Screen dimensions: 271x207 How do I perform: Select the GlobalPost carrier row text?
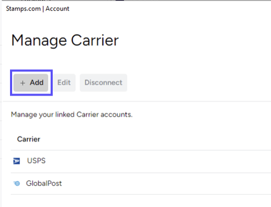pos(44,183)
